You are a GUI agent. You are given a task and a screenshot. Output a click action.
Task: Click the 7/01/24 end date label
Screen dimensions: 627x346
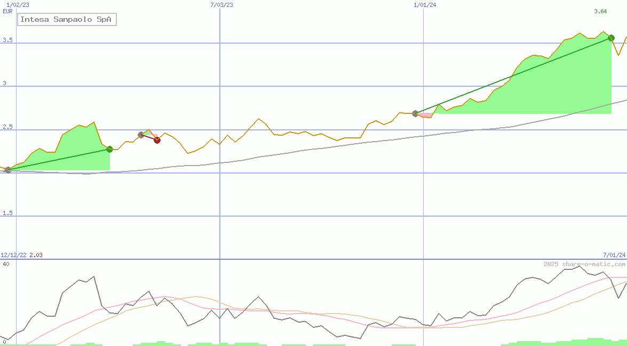(614, 256)
